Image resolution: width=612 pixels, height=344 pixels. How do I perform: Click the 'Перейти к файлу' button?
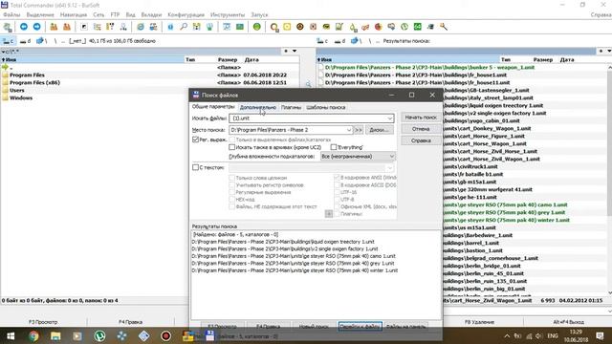pos(360,327)
